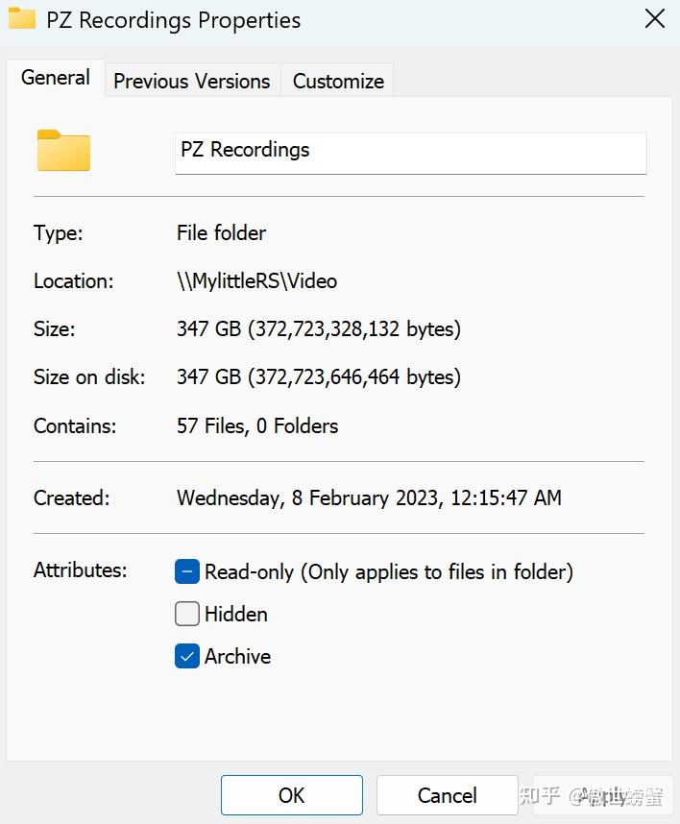Open the Previous Versions tab

coord(192,81)
